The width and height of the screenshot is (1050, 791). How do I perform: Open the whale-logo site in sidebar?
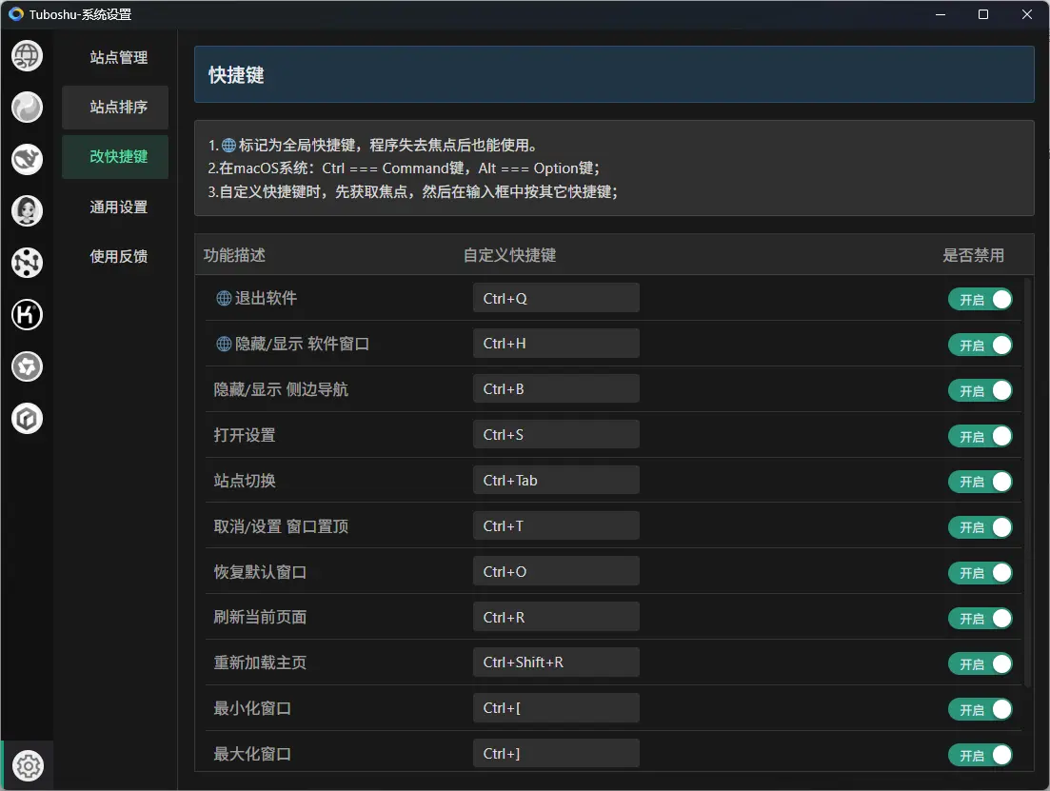pyautogui.click(x=27, y=159)
